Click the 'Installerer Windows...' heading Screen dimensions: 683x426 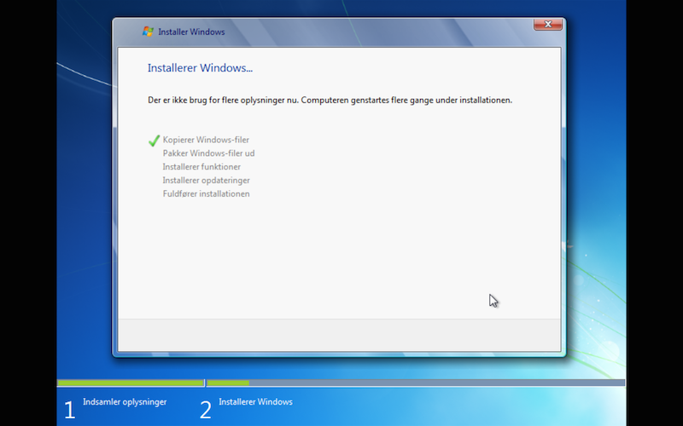point(200,68)
